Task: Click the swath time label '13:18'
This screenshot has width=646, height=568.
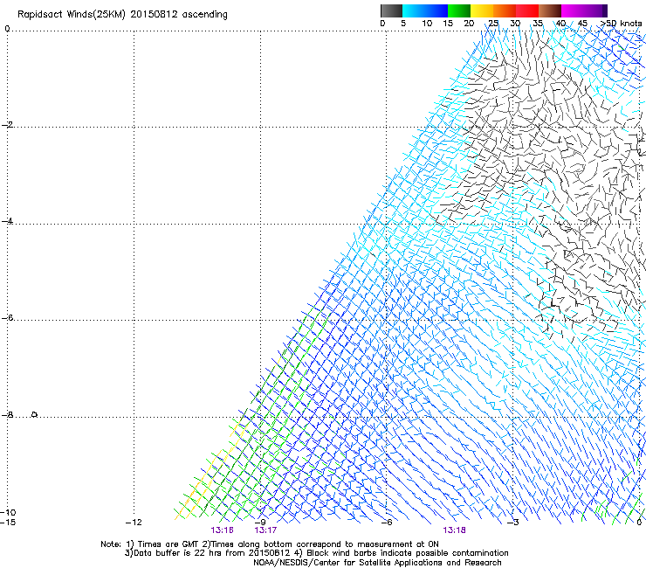Action: (455, 530)
